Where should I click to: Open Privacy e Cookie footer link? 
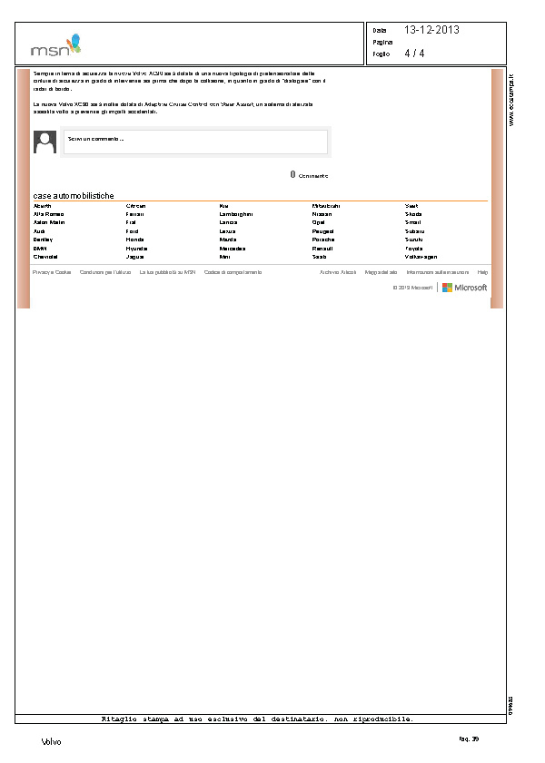52,272
